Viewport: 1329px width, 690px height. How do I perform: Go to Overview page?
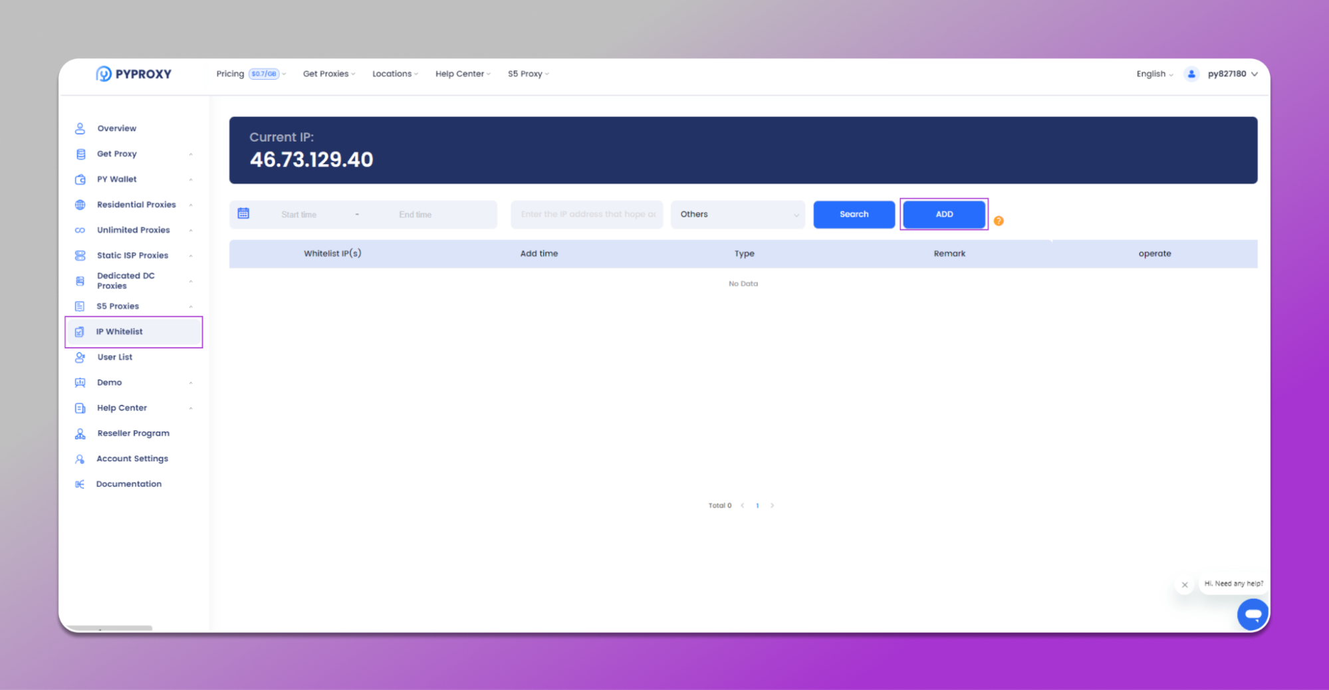coord(117,128)
